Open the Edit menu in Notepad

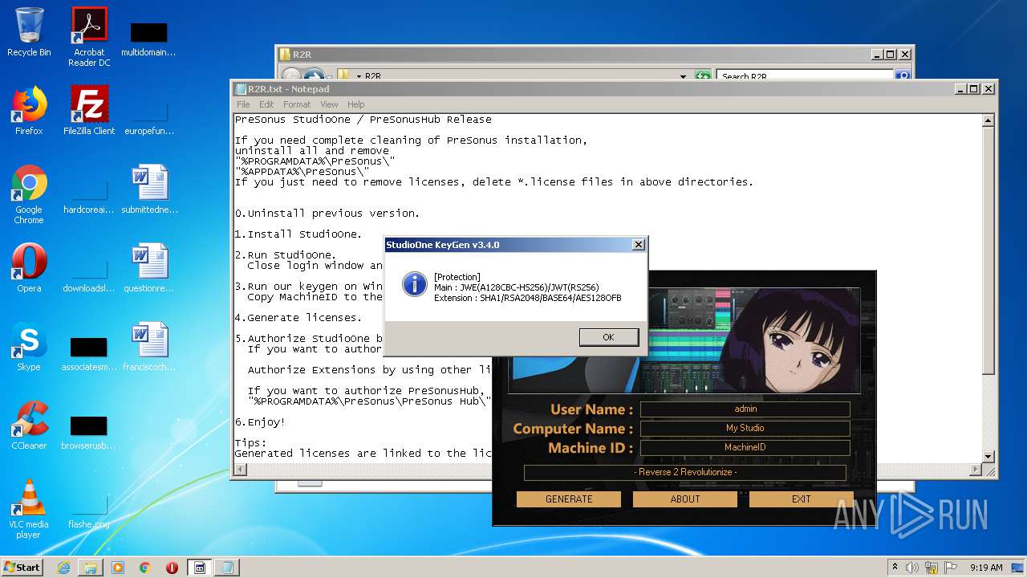coord(266,104)
